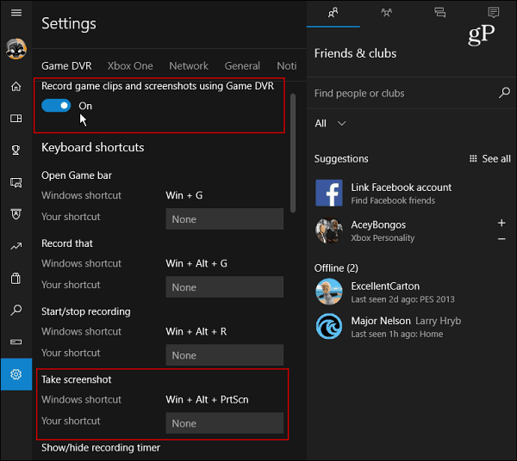This screenshot has height=461, width=517.
Task: Open the user profile avatar
Action: [x=16, y=49]
